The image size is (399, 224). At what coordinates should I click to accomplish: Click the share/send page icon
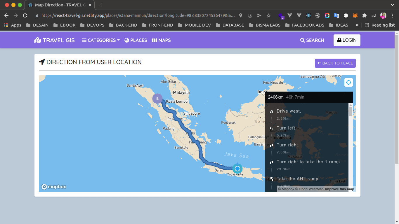[259, 15]
